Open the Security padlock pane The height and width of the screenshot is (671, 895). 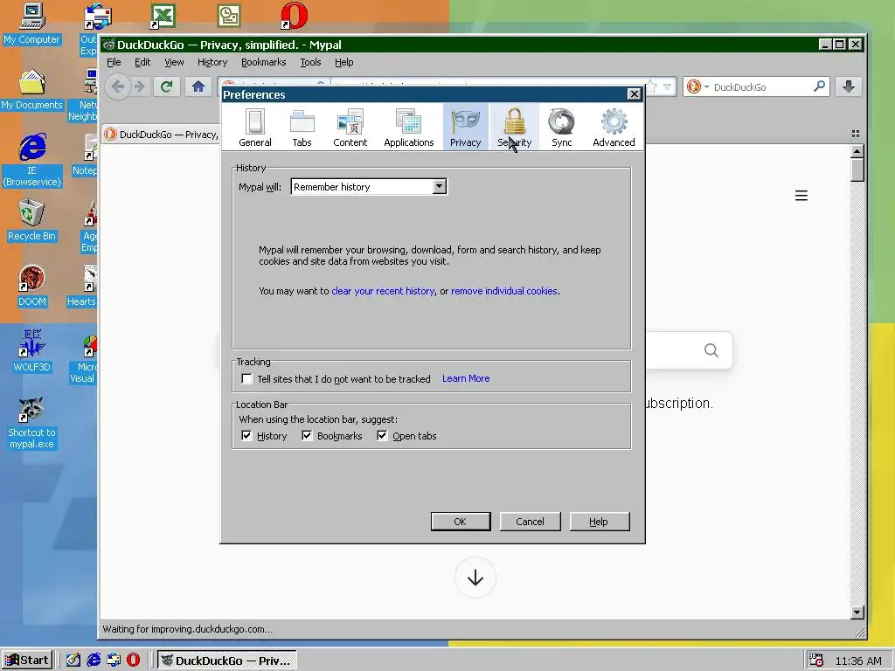coord(514,128)
